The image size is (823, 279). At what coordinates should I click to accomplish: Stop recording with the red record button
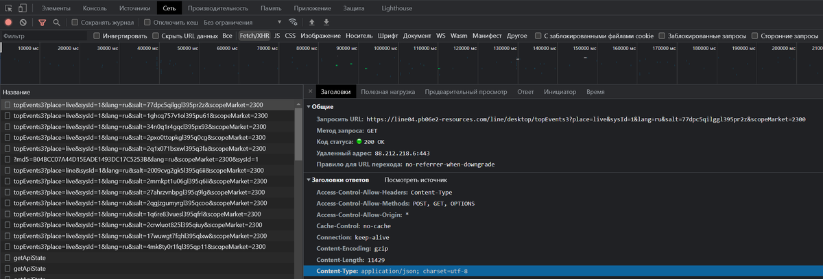[x=8, y=23]
